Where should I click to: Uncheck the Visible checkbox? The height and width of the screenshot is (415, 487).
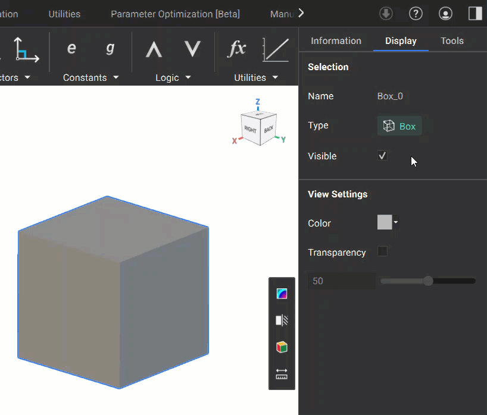click(x=382, y=155)
